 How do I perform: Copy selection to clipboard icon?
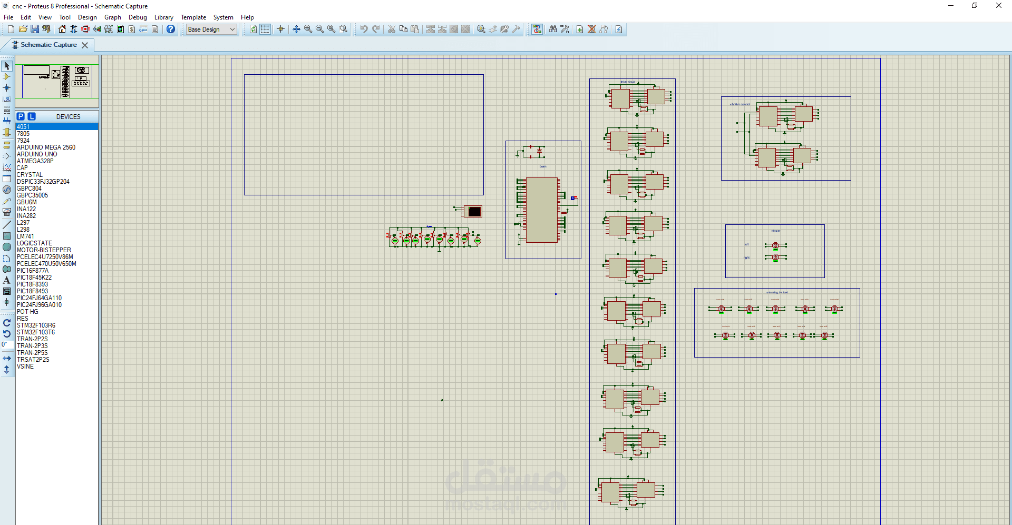(403, 29)
